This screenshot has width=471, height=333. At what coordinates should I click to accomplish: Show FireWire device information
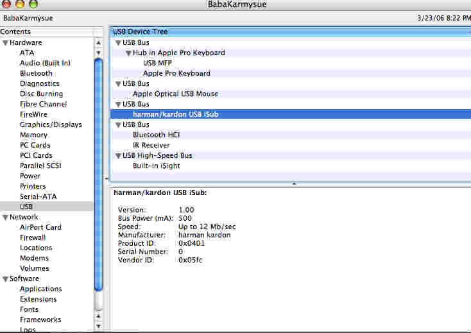click(x=33, y=114)
